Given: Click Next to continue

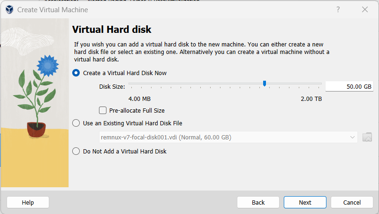Looking at the screenshot, I should [x=305, y=202].
